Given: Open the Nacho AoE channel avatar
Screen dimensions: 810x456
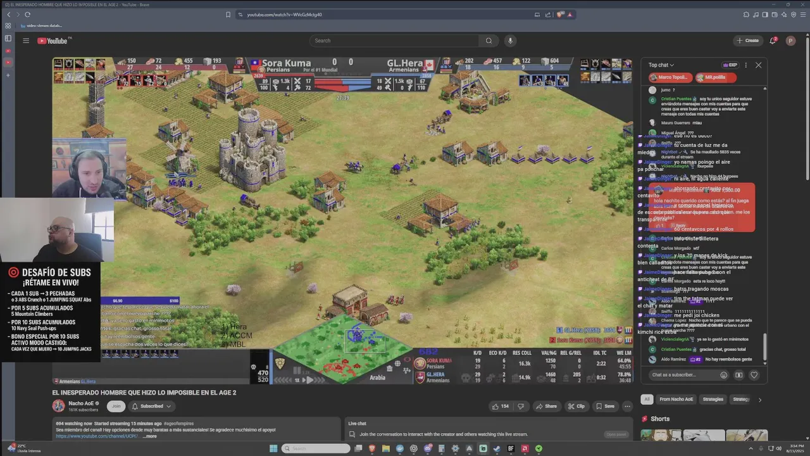Looking at the screenshot, I should 58,406.
